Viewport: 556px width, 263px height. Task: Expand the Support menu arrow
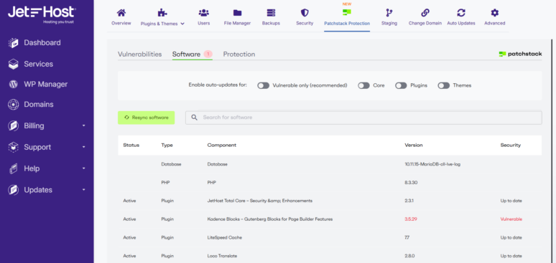83,147
